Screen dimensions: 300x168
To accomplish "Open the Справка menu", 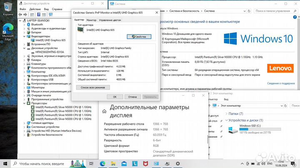I will (57, 9).
